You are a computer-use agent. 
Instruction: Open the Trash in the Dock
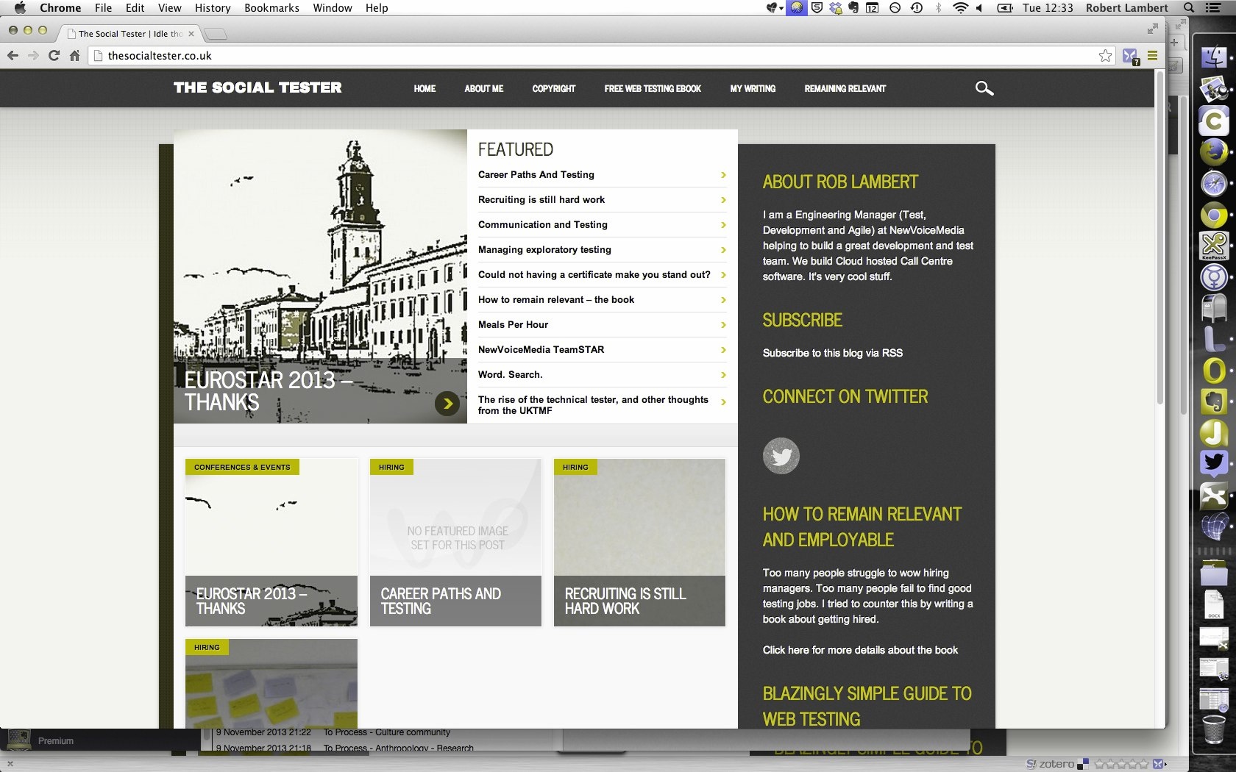[1214, 730]
